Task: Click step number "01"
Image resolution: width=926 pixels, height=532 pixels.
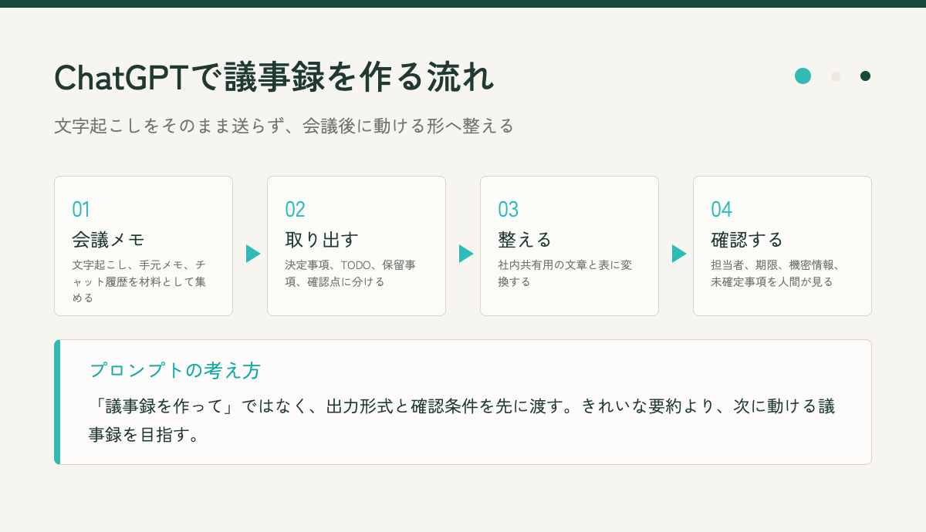Action: (81, 210)
